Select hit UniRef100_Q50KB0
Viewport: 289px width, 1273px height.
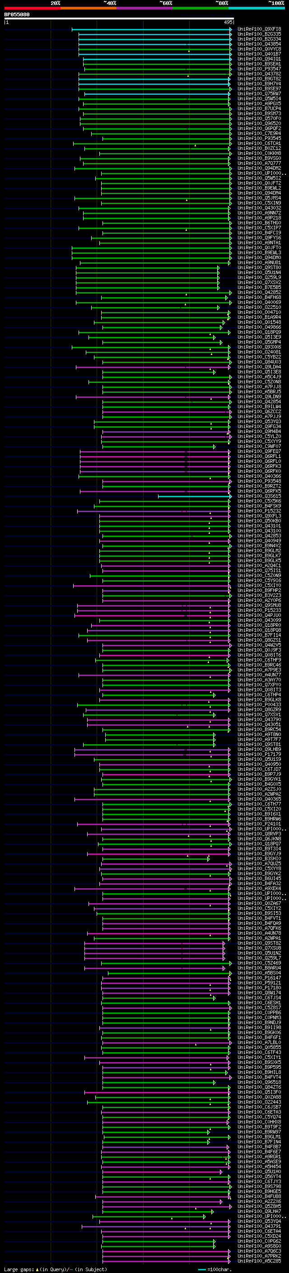pos(259,521)
